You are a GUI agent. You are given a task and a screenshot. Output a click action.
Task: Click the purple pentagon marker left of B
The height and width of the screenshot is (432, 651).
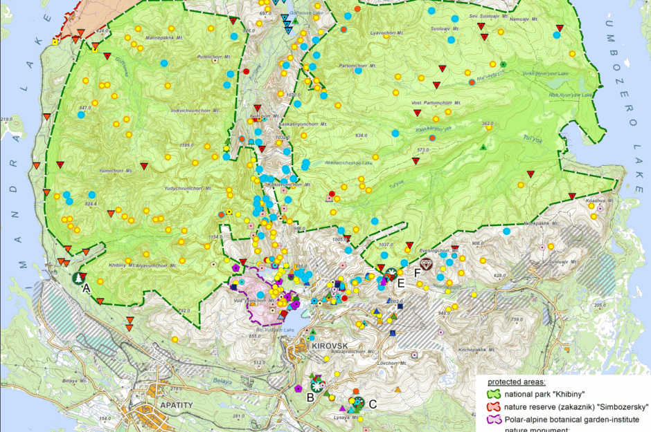[x=298, y=388]
